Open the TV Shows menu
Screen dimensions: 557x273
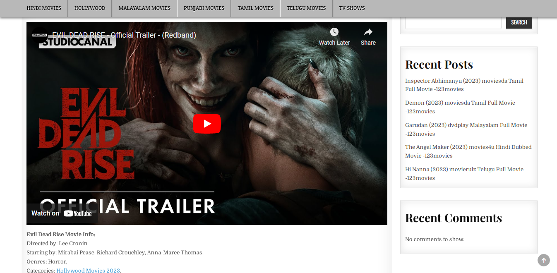pos(352,8)
